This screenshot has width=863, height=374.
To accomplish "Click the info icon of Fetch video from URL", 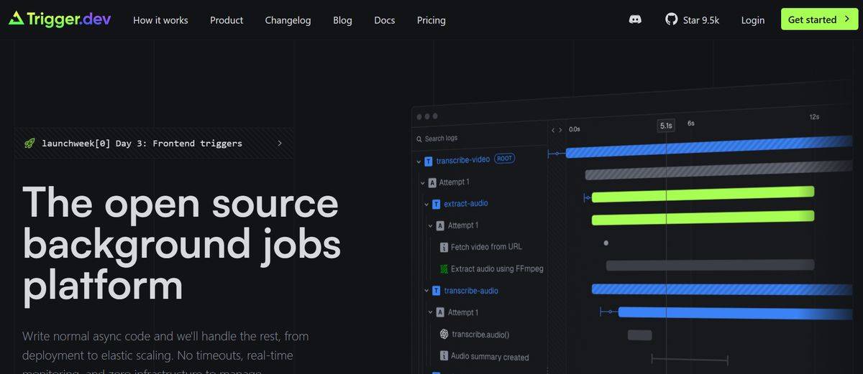I will point(444,247).
